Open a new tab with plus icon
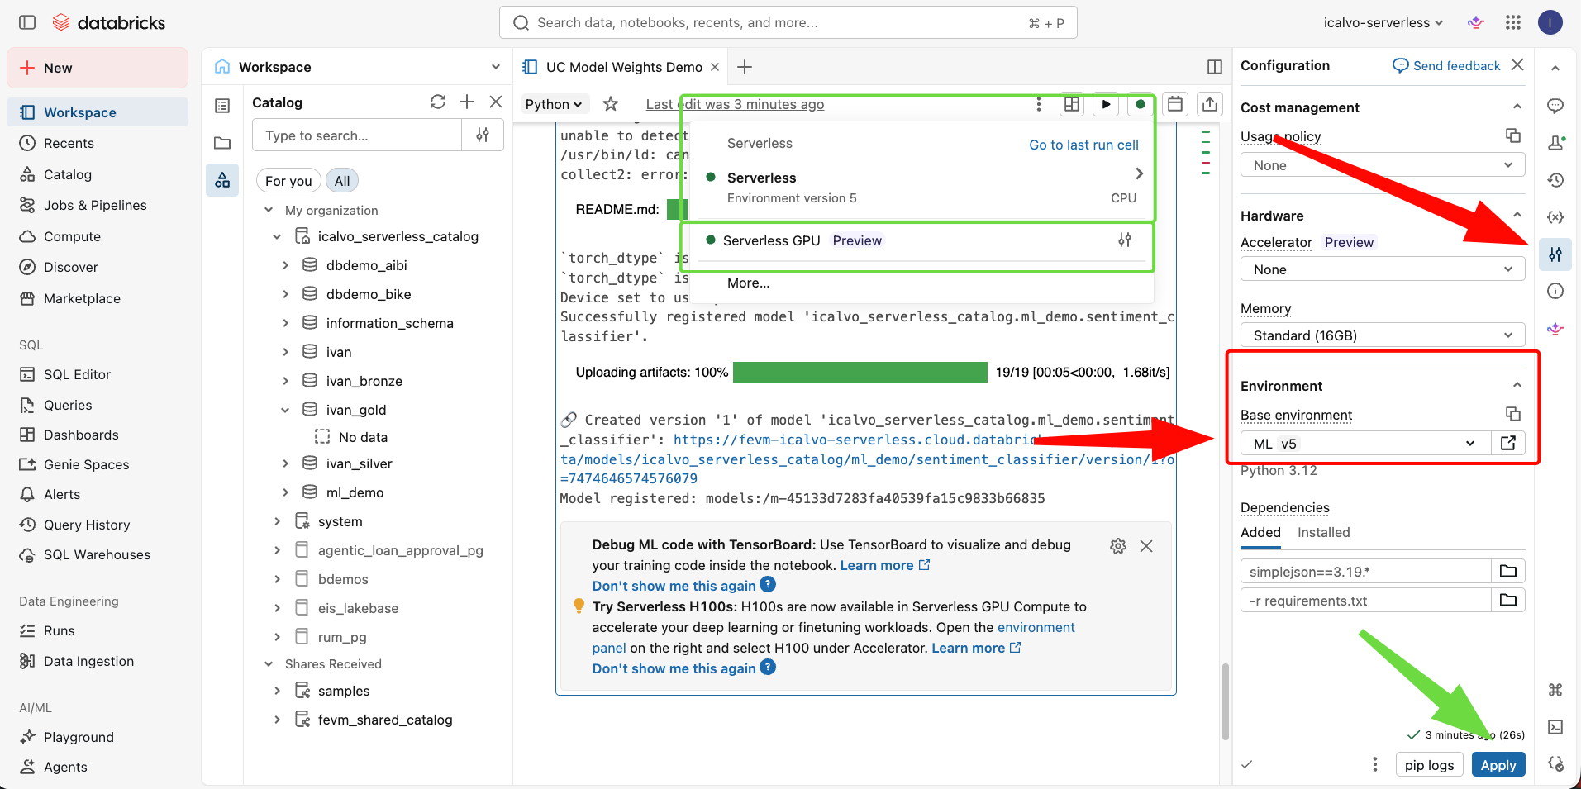The width and height of the screenshot is (1581, 789). 745,67
